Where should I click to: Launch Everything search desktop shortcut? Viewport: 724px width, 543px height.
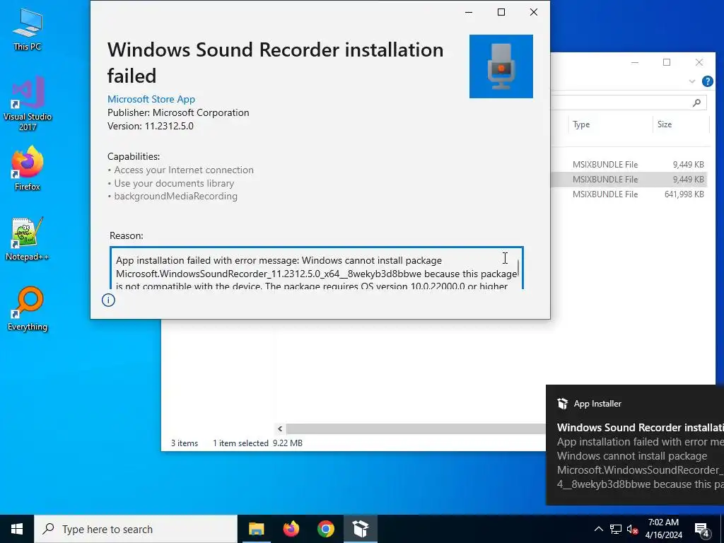(28, 308)
